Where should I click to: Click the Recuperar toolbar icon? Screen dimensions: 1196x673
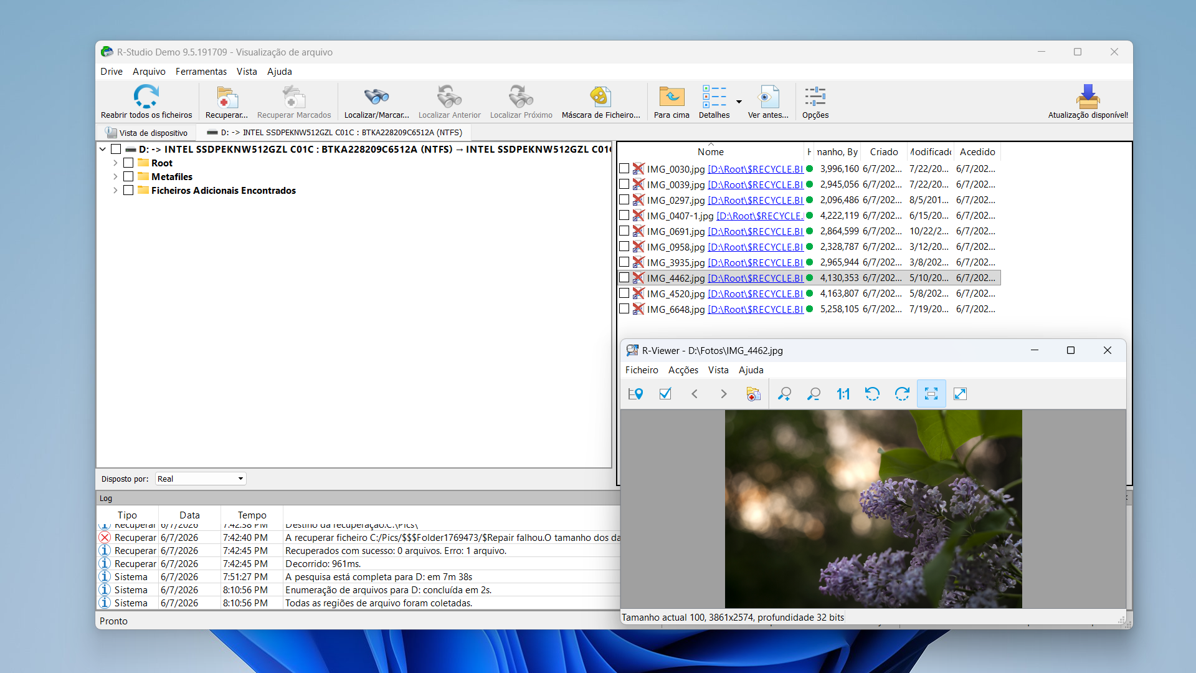click(227, 97)
